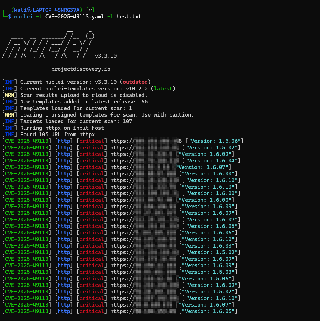Click the green "latest" word in the templates version line
Viewport: 320px width, 321px height.
(163, 89)
